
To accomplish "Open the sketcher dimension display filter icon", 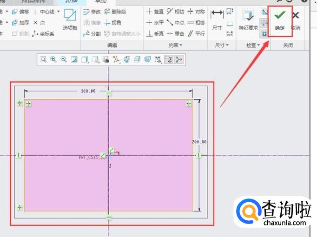I will [x=158, y=59].
